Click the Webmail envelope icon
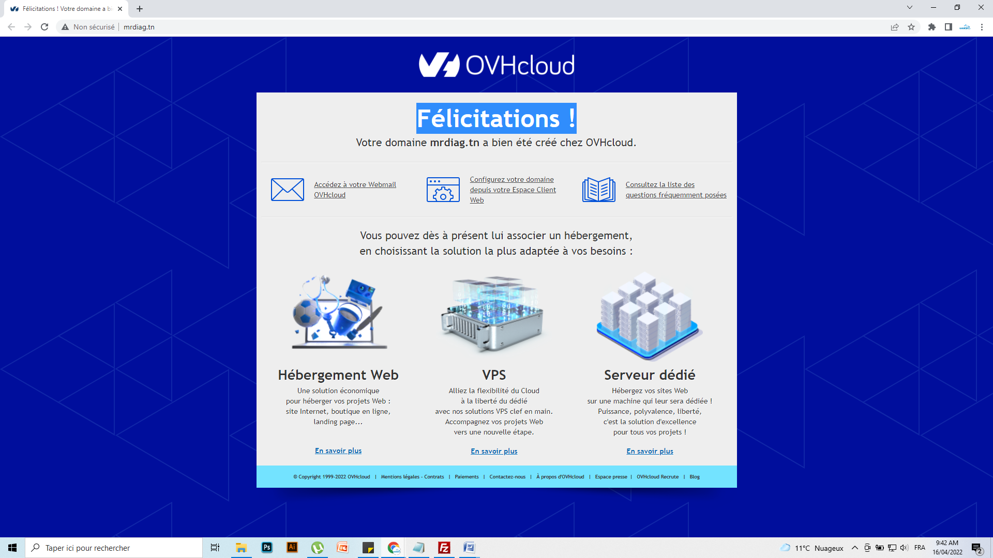This screenshot has height=558, width=993. [287, 190]
